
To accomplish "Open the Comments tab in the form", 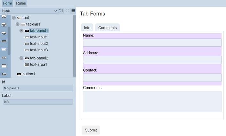I will pyautogui.click(x=107, y=28).
